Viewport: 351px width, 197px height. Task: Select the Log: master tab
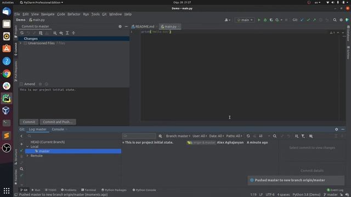(x=38, y=129)
